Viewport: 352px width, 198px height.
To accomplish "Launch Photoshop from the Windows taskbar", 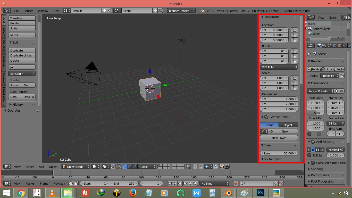I will coord(260,193).
